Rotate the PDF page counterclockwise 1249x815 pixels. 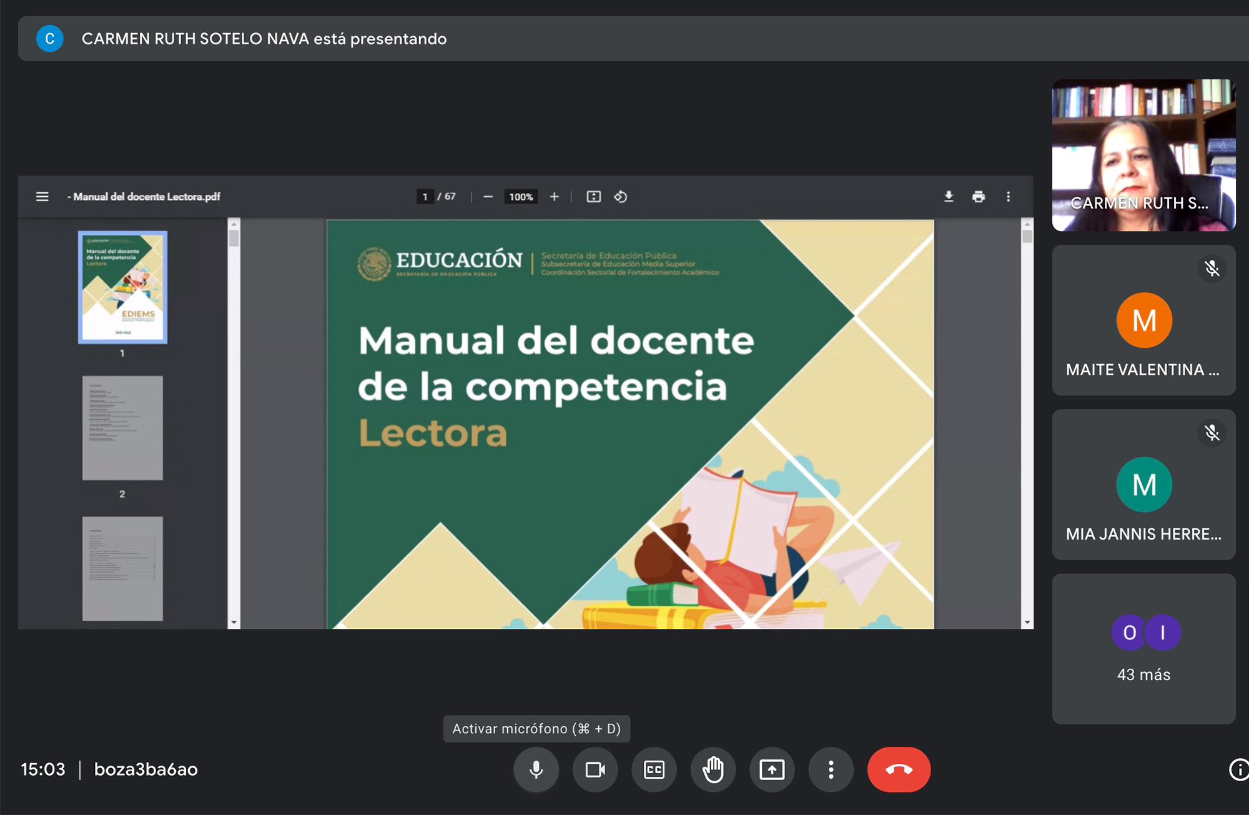pyautogui.click(x=620, y=197)
